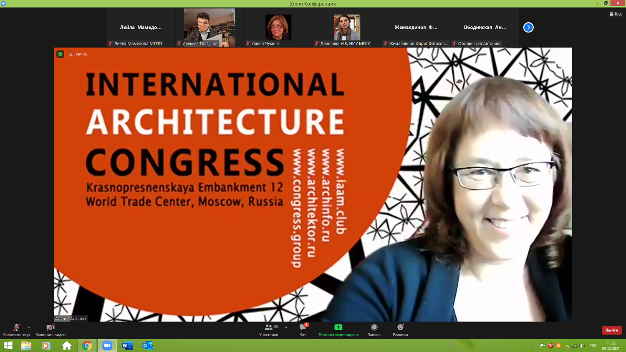Click the Zoom icon in title bar

tap(3, 3)
